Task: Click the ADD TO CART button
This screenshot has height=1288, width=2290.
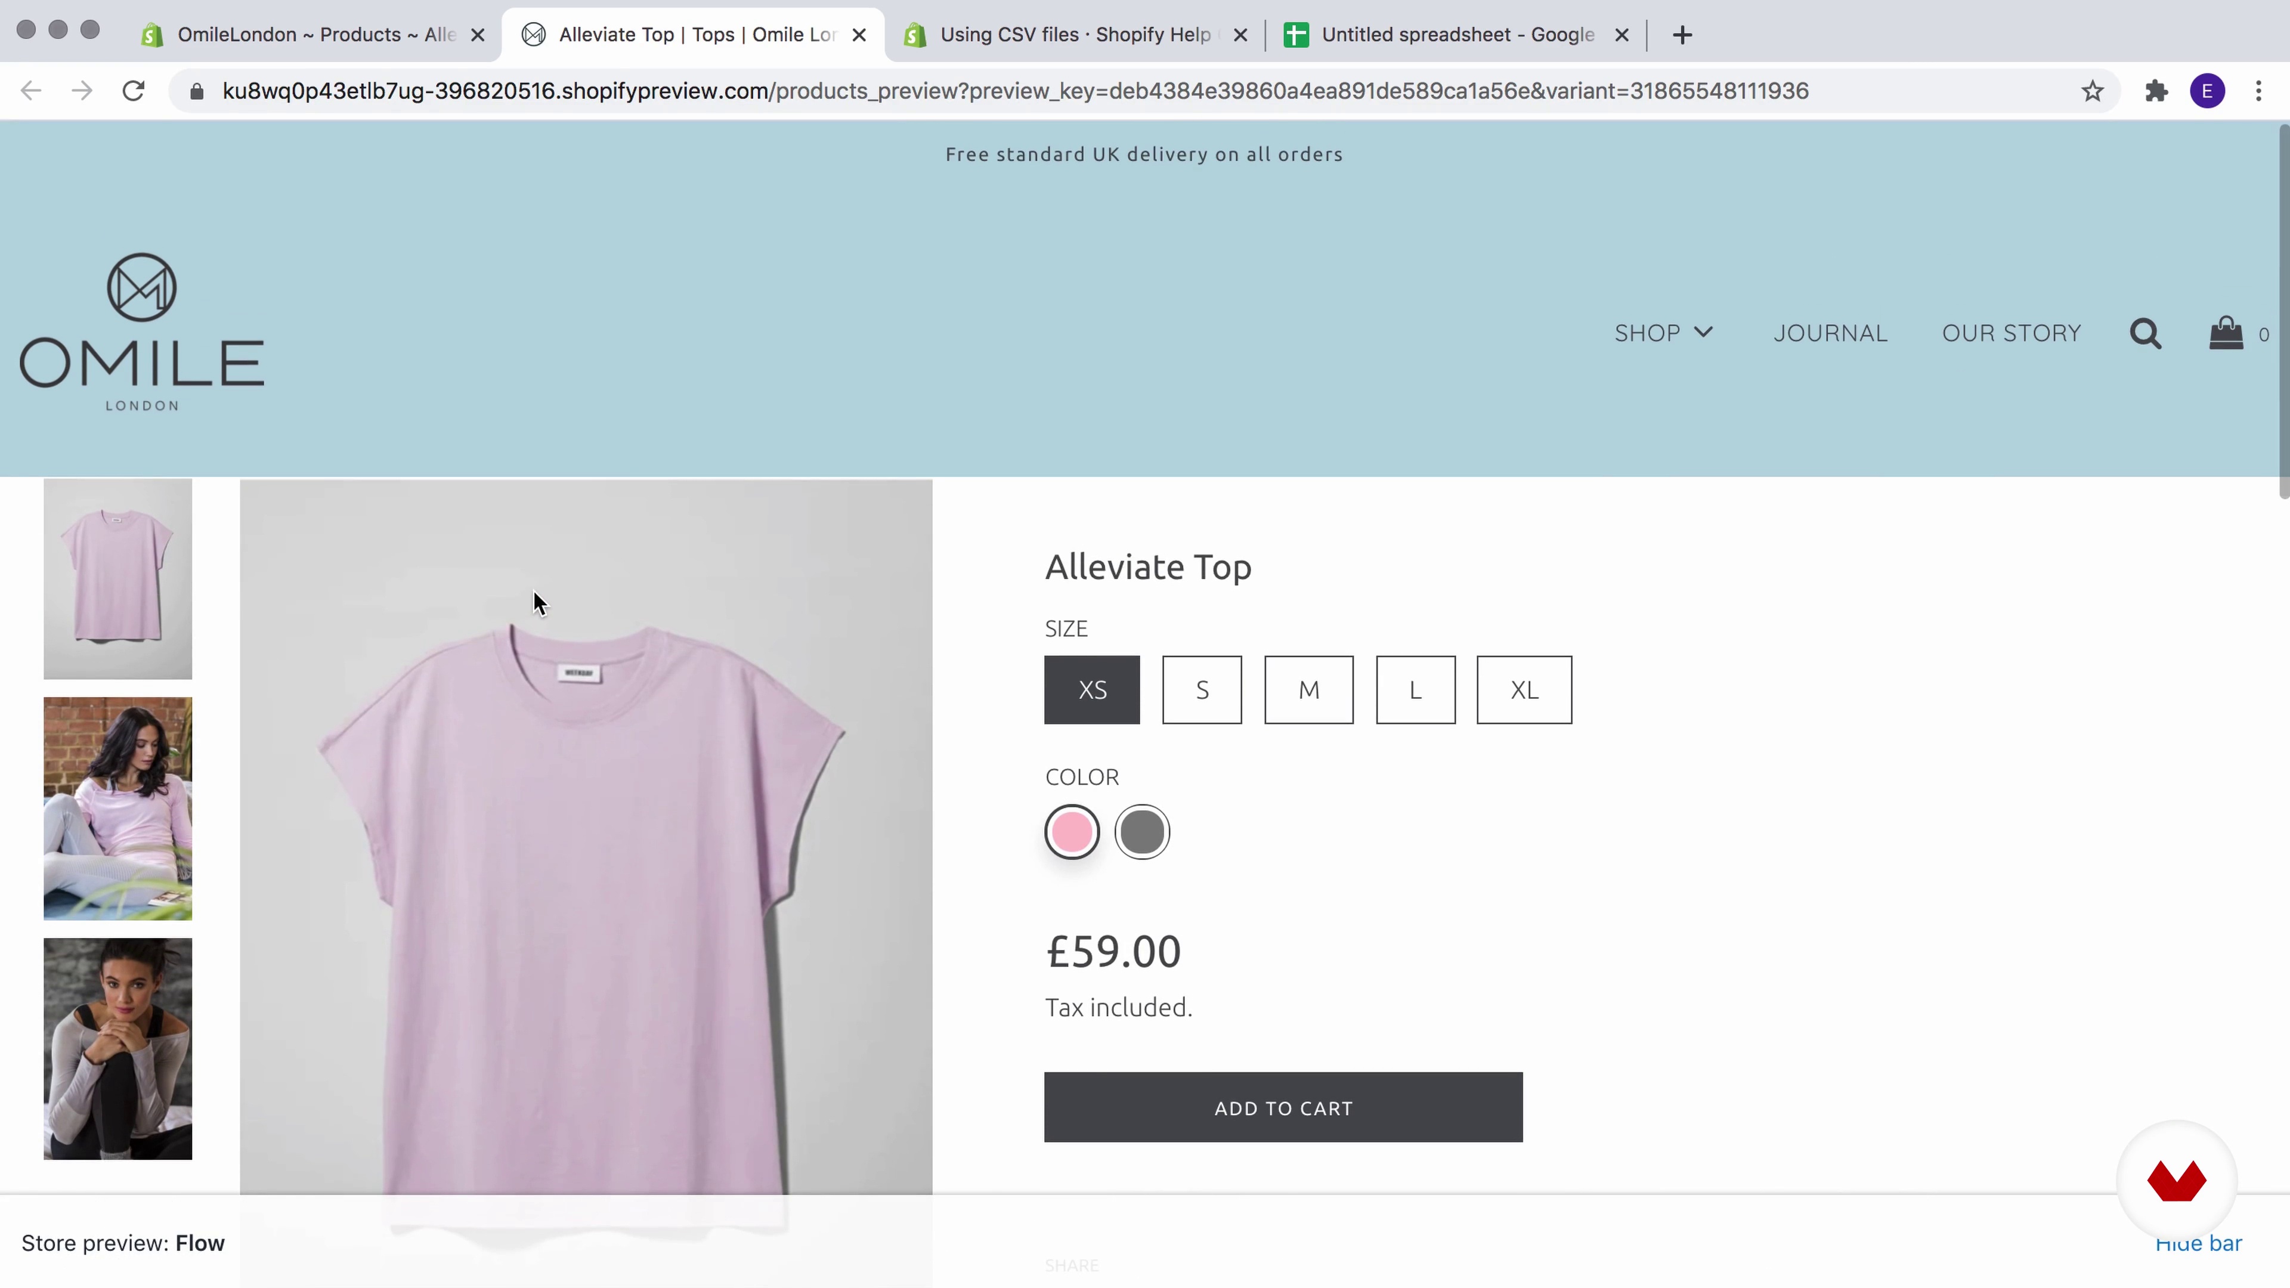Action: coord(1283,1107)
